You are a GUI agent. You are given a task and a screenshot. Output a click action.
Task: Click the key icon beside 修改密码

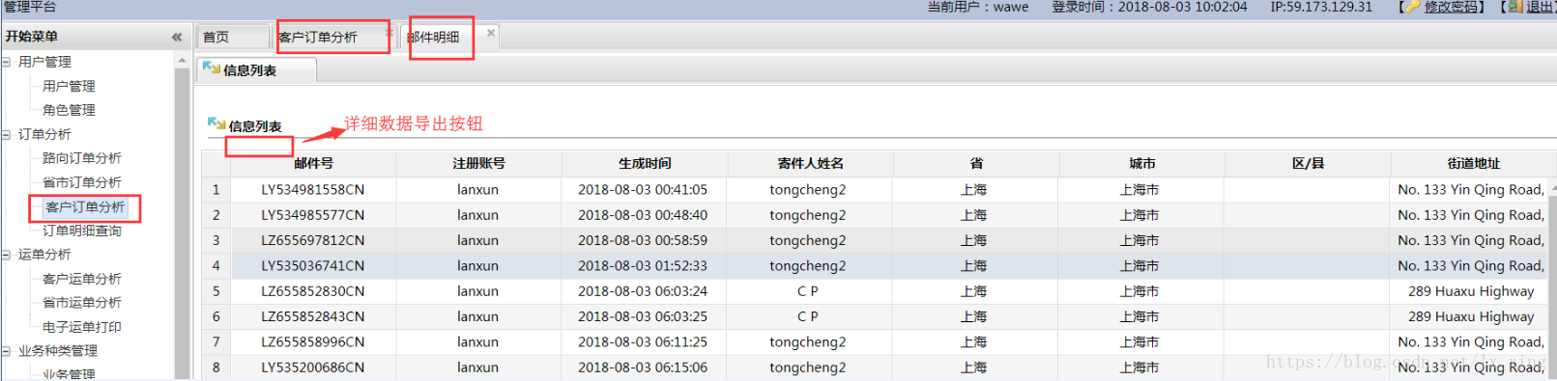(1413, 7)
